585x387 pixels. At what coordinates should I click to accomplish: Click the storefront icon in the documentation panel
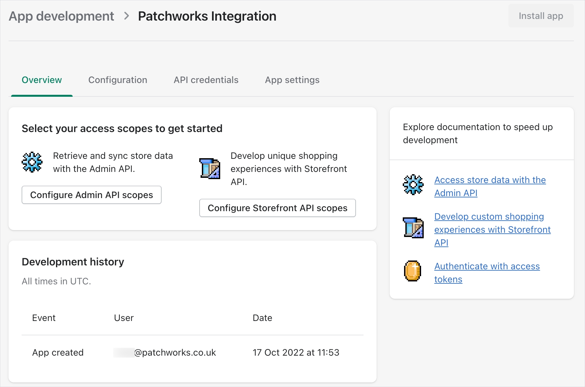point(413,227)
